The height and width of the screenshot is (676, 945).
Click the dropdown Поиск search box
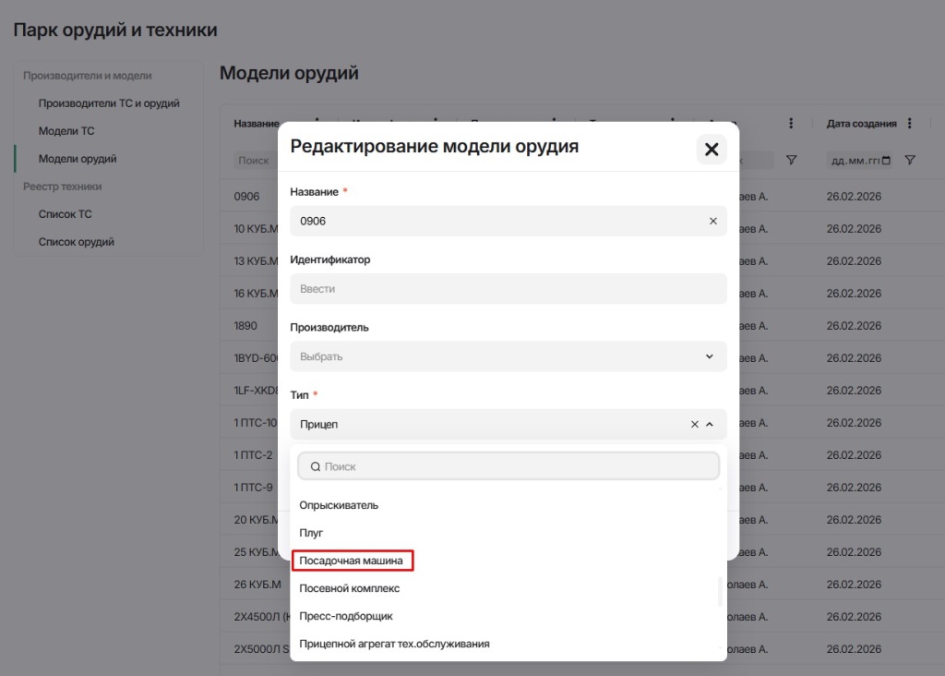click(x=508, y=466)
